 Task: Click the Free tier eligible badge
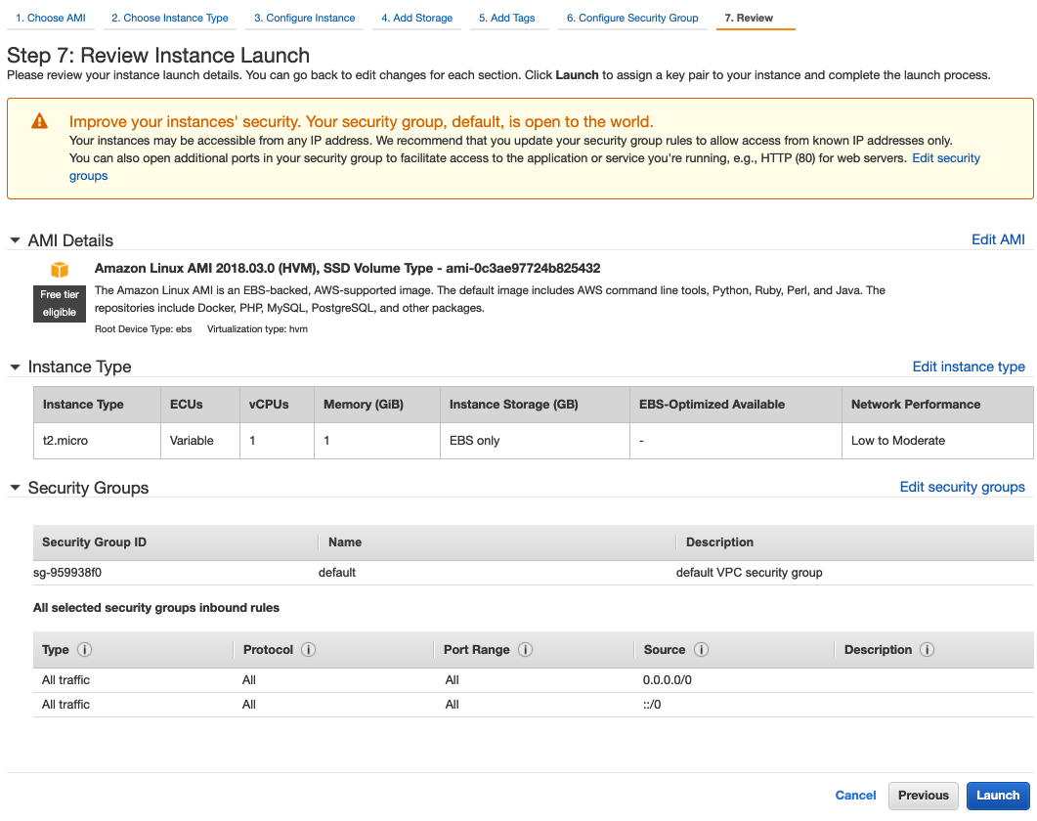(60, 303)
